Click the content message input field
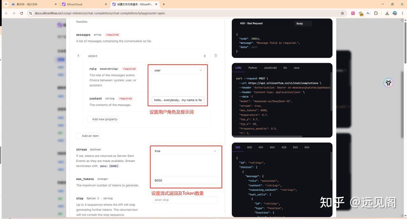The image size is (407, 219). point(178,100)
